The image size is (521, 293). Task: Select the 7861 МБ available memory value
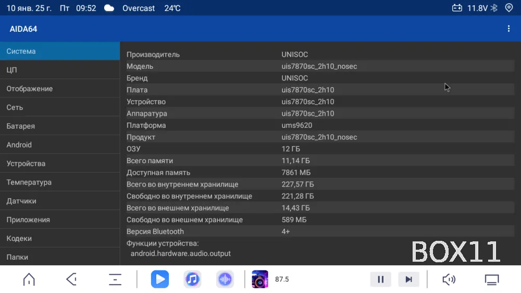point(296,173)
